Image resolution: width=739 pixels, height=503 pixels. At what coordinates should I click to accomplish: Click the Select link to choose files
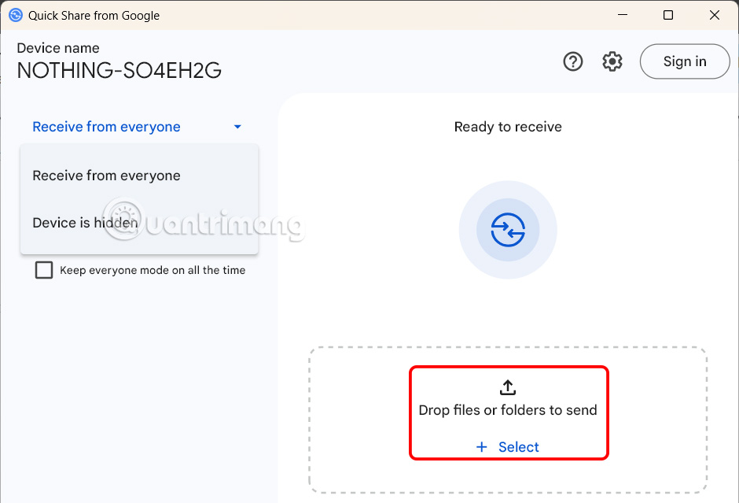pyautogui.click(x=519, y=446)
